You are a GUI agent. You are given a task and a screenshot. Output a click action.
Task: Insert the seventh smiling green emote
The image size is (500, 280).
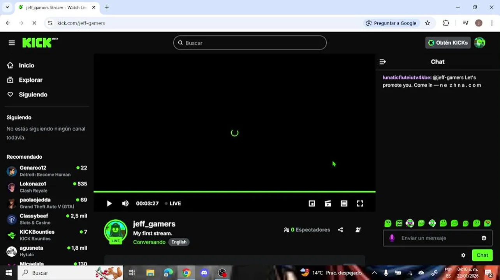(454, 223)
